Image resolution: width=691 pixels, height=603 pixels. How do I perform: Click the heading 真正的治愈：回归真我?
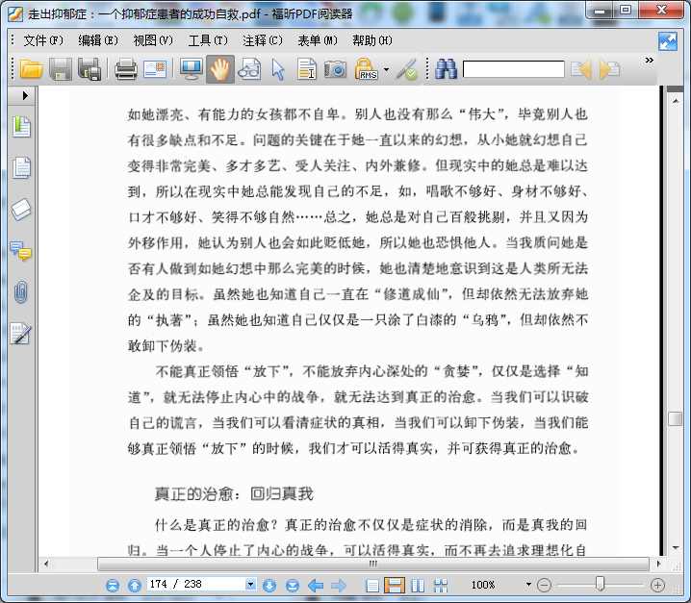[234, 493]
